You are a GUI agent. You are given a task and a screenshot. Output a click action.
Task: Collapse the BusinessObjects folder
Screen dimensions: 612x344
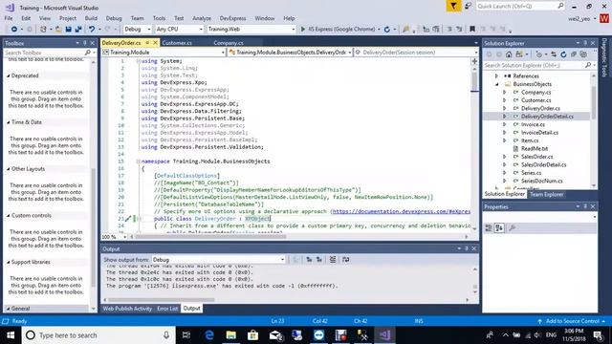pyautogui.click(x=497, y=84)
